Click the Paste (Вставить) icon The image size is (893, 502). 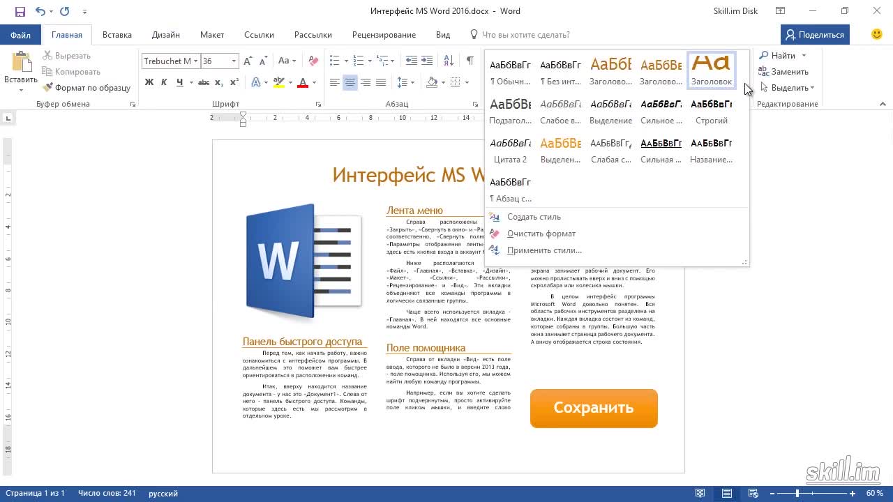click(21, 63)
